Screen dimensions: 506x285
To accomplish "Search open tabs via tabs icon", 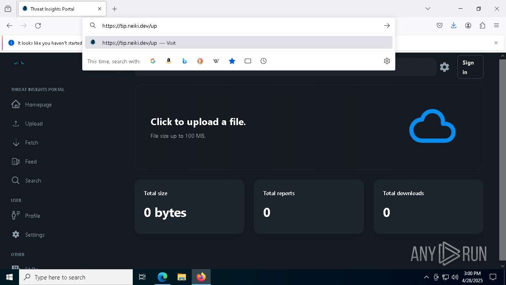I will (248, 61).
